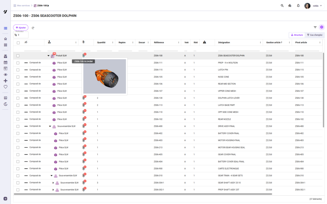Go to Mes services breadcrumb link
The width and height of the screenshot is (327, 204).
tap(24, 5)
